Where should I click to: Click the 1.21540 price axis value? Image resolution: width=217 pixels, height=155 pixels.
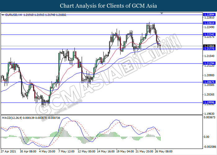[x=209, y=56]
